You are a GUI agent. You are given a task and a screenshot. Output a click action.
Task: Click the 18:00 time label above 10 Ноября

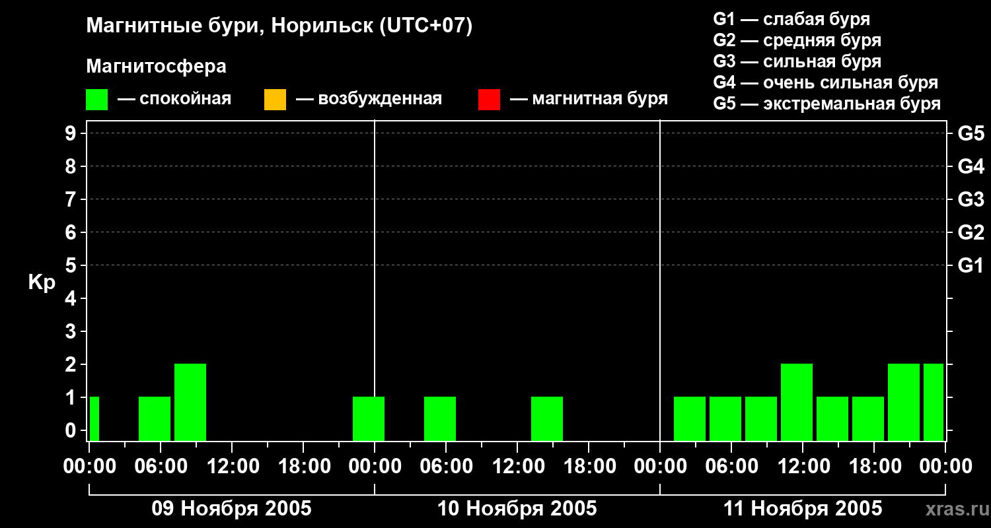coord(589,467)
